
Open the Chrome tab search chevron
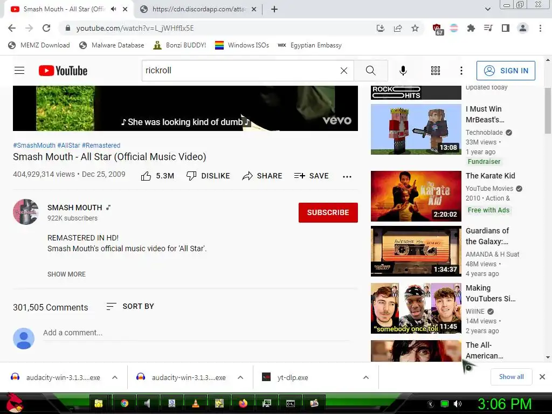(x=487, y=9)
